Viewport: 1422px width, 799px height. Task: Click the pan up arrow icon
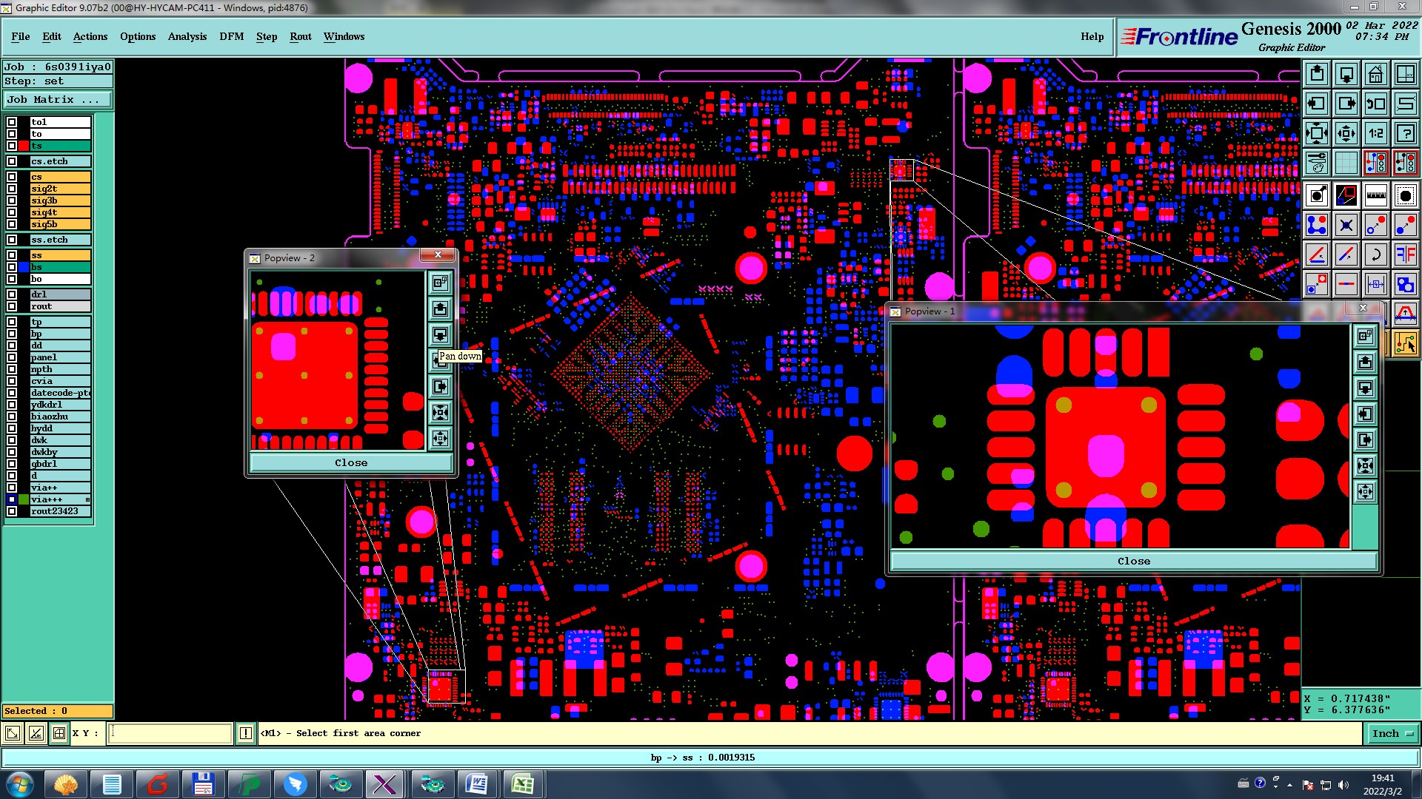click(1317, 74)
